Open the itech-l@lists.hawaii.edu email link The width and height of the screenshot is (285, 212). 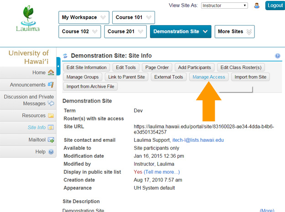[198, 140]
